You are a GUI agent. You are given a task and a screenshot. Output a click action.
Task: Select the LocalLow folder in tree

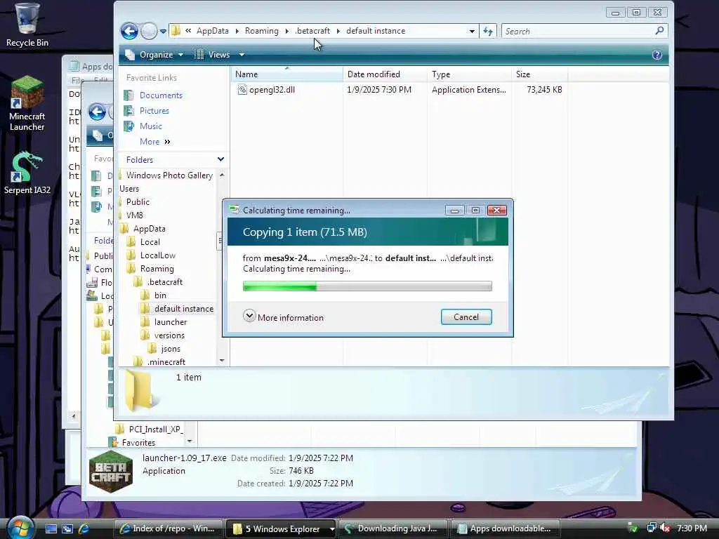point(158,255)
